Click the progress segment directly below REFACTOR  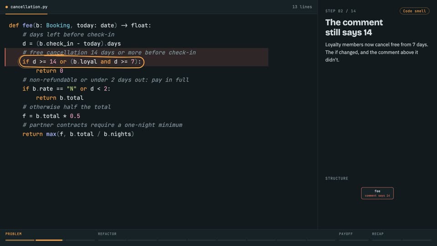pyautogui.click(x=112, y=240)
